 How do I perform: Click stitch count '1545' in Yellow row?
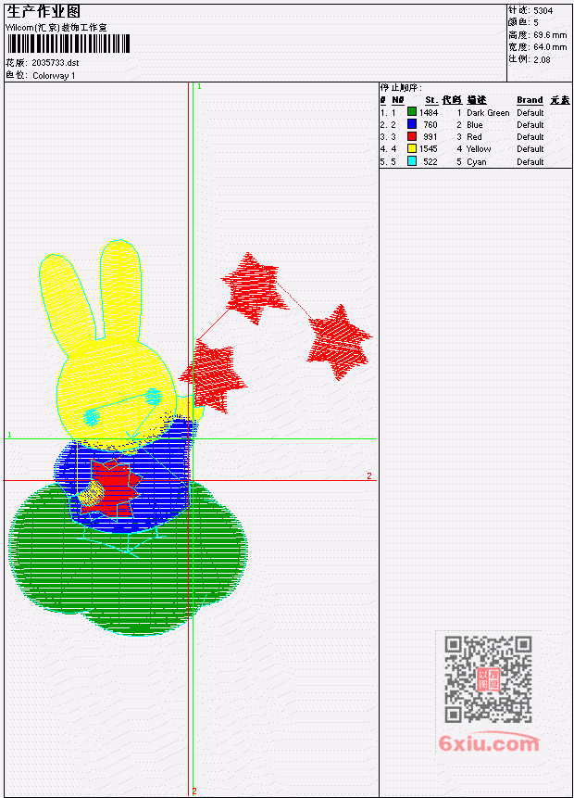click(x=428, y=149)
